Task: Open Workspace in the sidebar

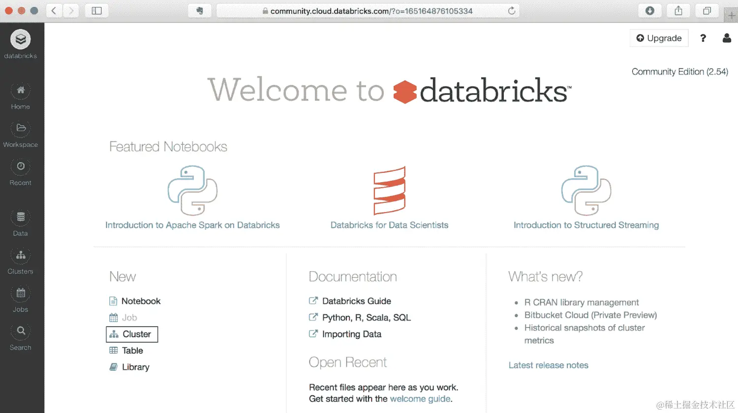Action: [x=21, y=134]
